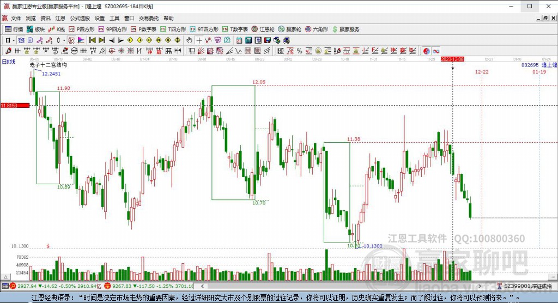Click the percent % retracement tool
558x303 pixels.
[299, 51]
